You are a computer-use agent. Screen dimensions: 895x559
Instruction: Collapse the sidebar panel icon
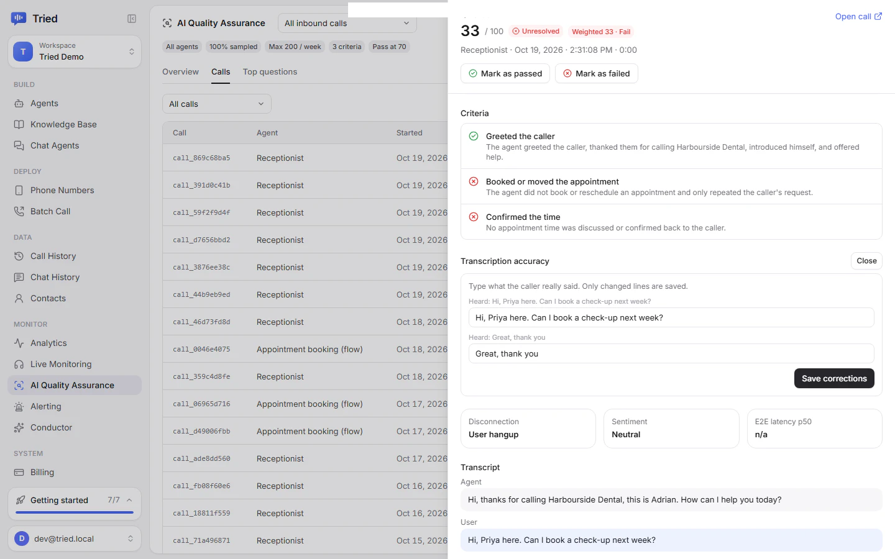click(x=132, y=19)
